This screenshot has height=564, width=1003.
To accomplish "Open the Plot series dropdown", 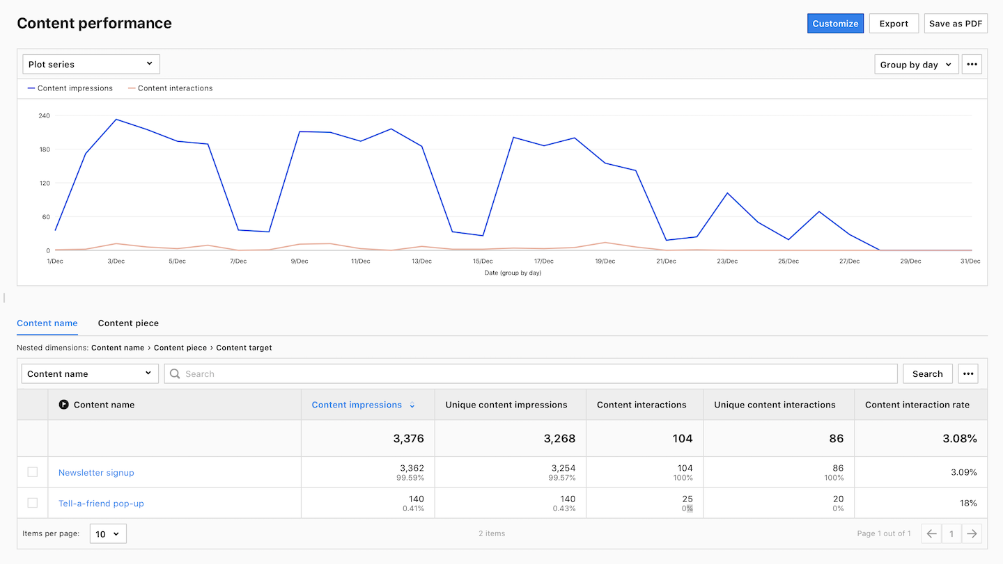I will click(91, 64).
